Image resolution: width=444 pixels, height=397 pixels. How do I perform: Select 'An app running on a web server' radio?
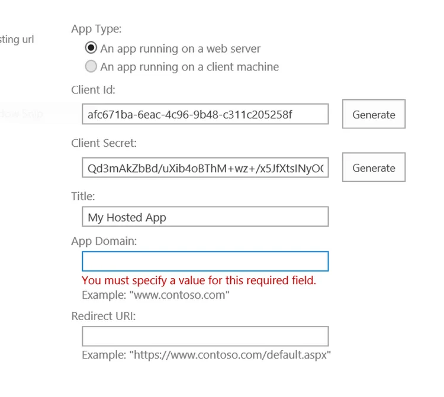coord(91,48)
